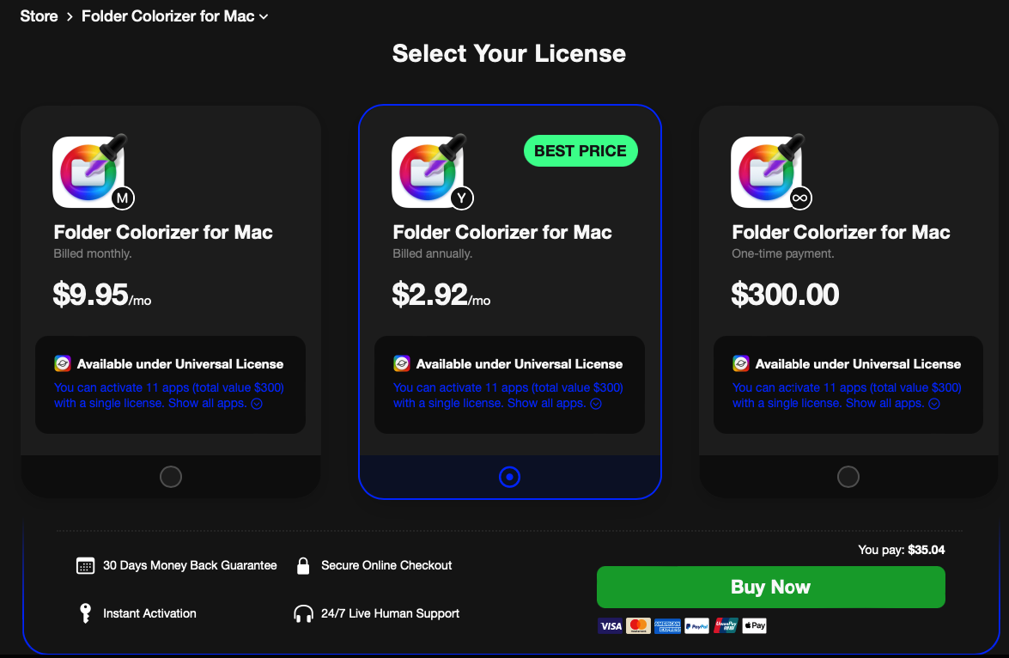Viewport: 1009px width, 658px height.
Task: Click the infinity badge on one-time plan icon
Action: [x=799, y=198]
